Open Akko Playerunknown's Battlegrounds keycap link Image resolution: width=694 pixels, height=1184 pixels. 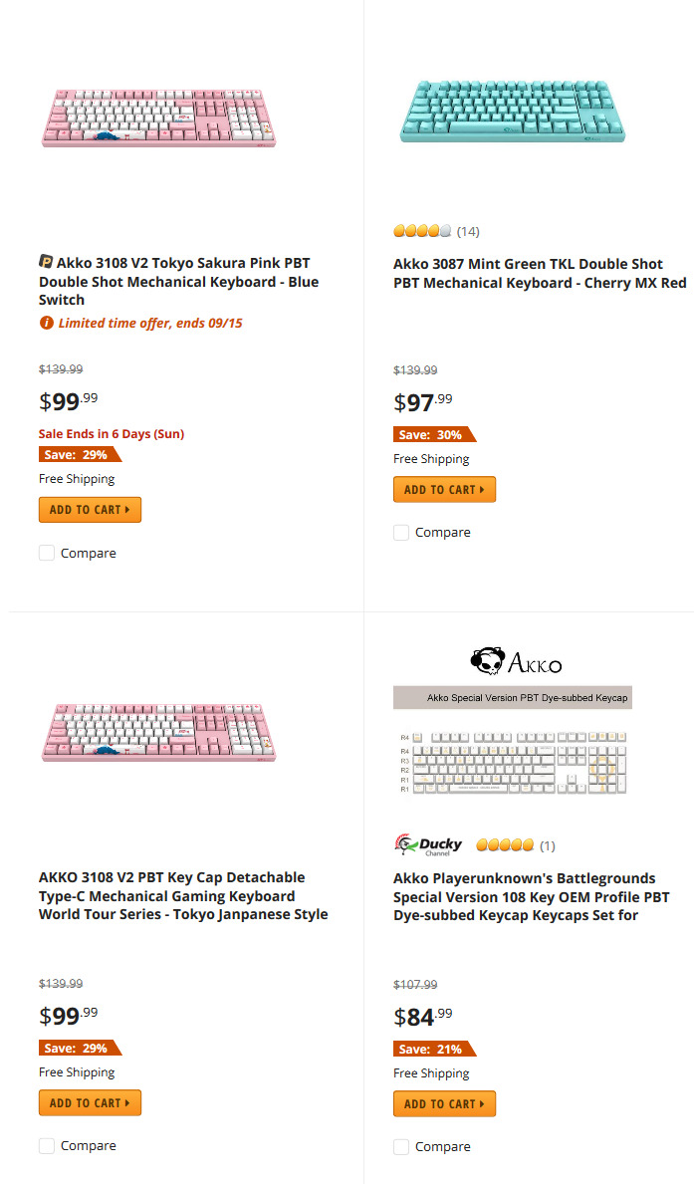point(532,896)
